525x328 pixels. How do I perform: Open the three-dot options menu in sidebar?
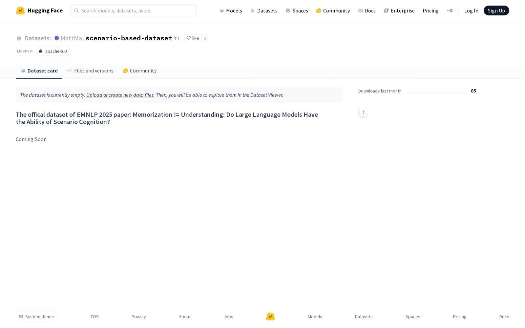coord(363,113)
